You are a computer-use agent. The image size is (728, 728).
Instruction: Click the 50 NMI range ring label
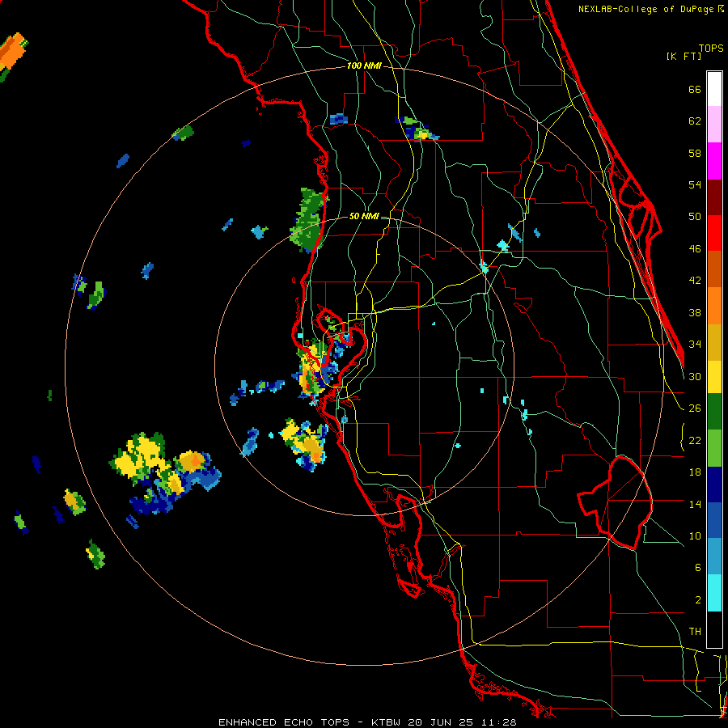364,216
